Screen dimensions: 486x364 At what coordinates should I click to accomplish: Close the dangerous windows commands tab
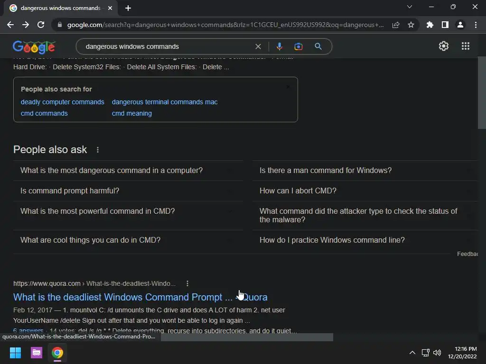[x=110, y=8]
